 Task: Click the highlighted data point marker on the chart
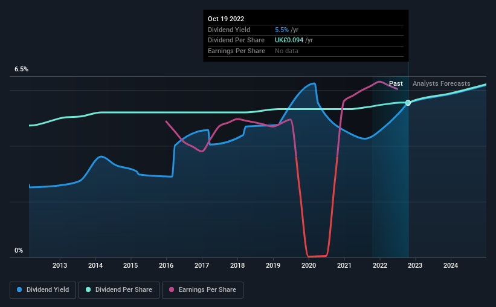point(408,103)
